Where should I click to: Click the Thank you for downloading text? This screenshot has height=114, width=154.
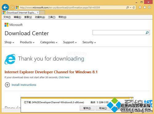51,59
